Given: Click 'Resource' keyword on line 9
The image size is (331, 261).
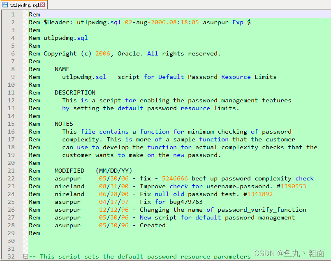Looking at the screenshot, I should pos(236,77).
